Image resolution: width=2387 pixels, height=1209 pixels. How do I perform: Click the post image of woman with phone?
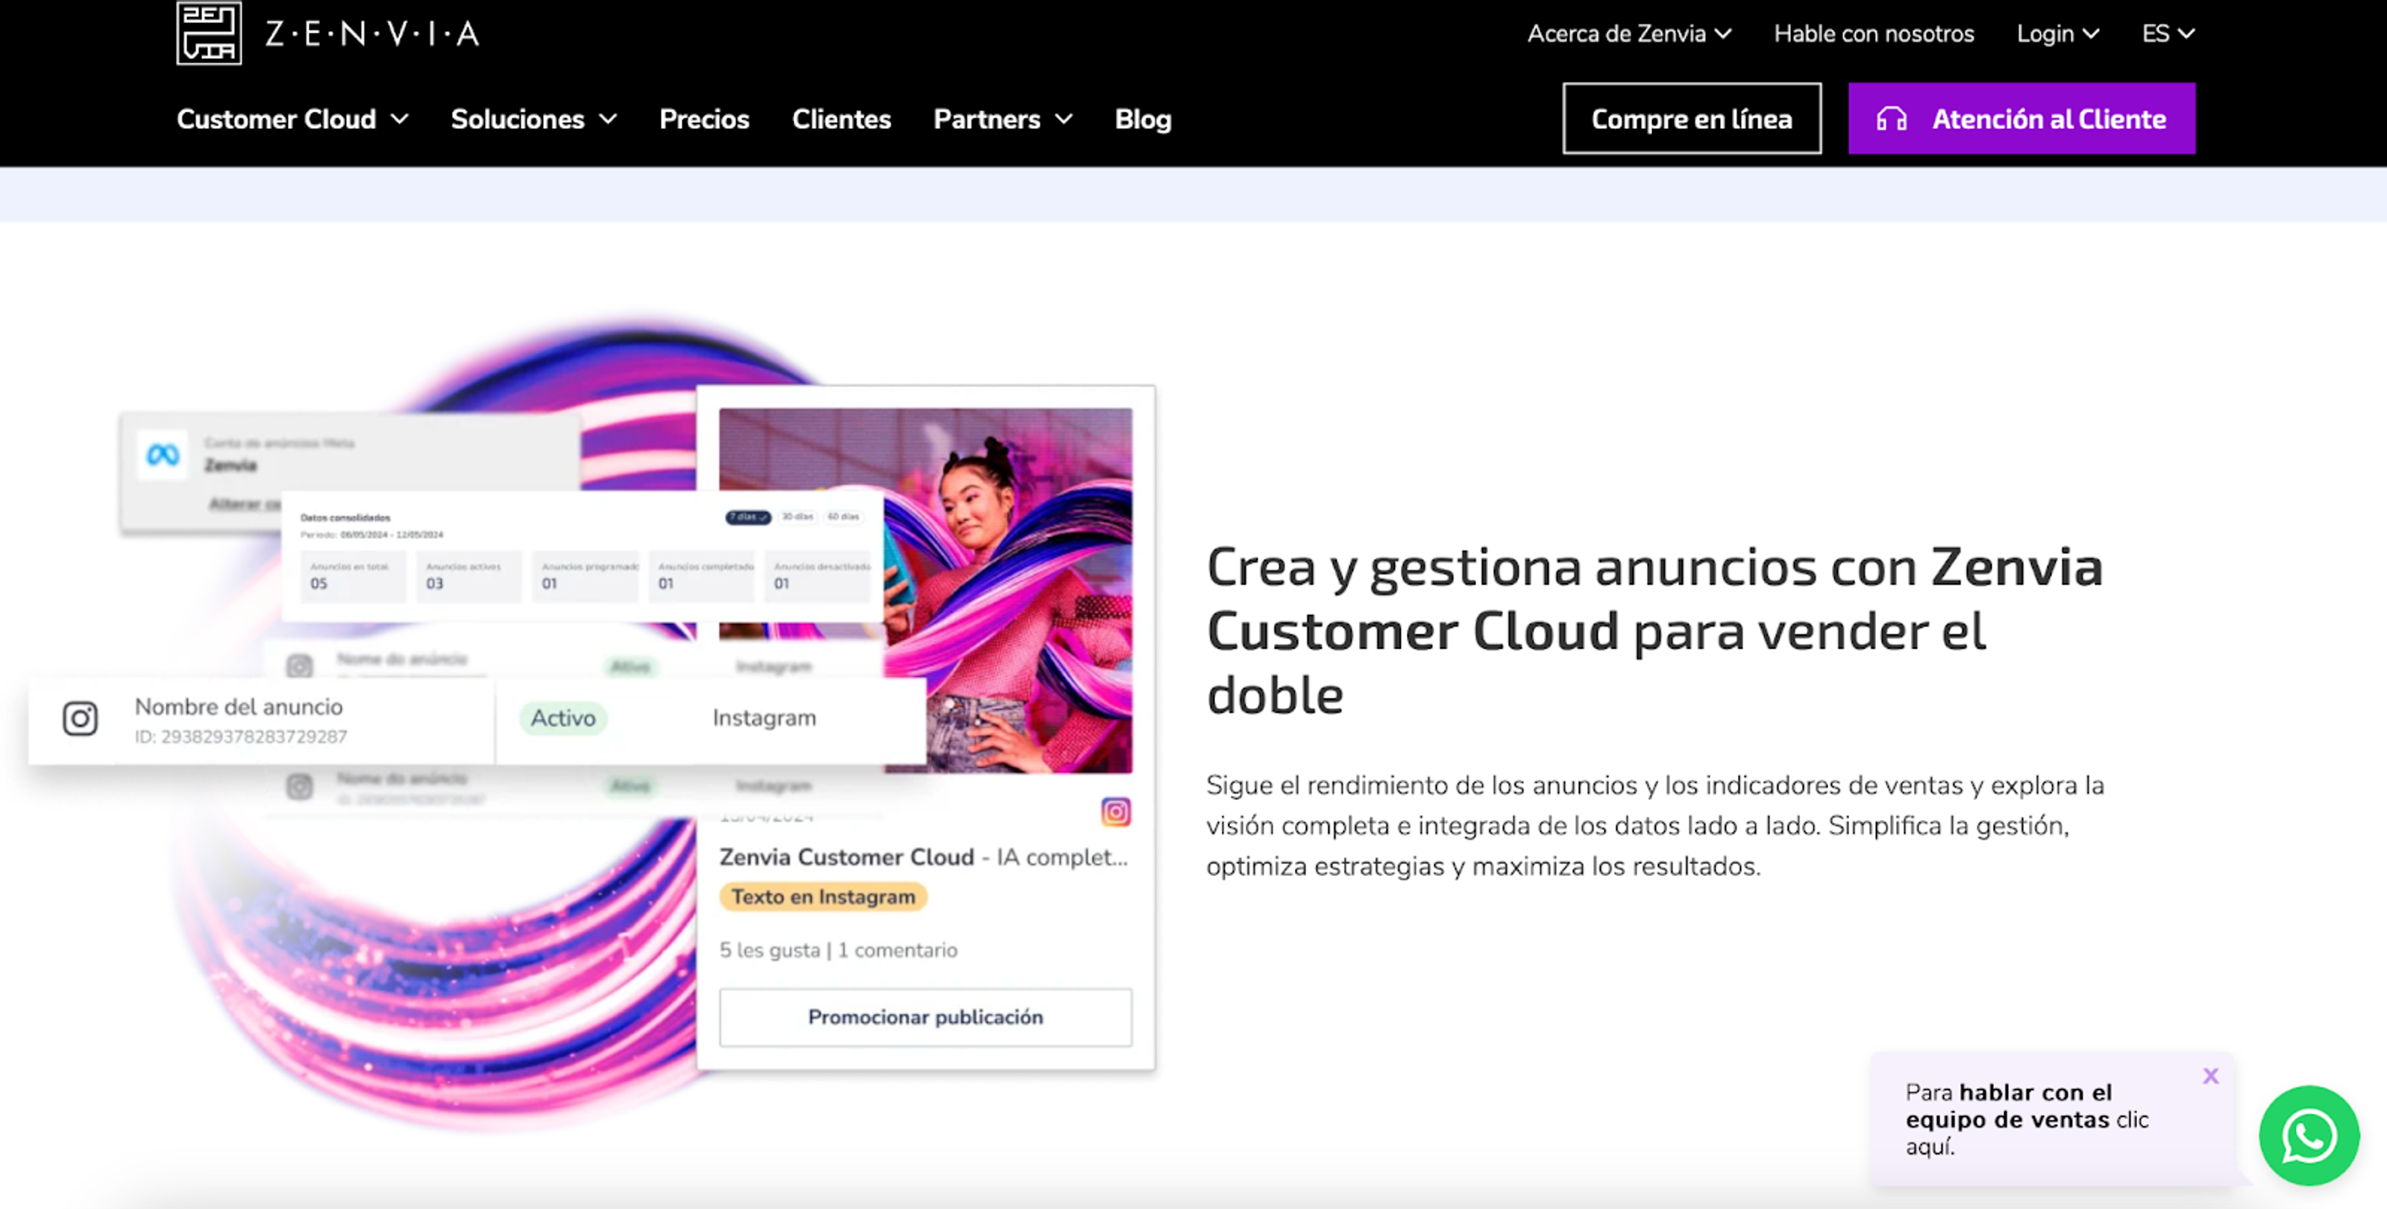(x=1008, y=590)
